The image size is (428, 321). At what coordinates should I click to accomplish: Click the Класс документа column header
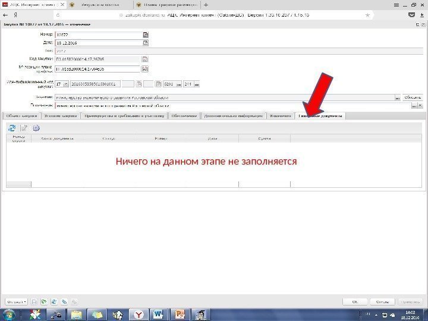(57, 139)
